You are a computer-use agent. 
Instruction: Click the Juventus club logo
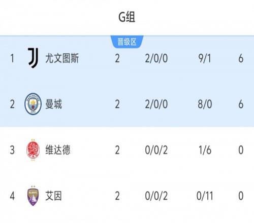33,58
